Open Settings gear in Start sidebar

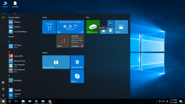click(3, 89)
